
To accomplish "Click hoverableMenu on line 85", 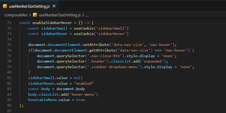I will click(x=41, y=100).
